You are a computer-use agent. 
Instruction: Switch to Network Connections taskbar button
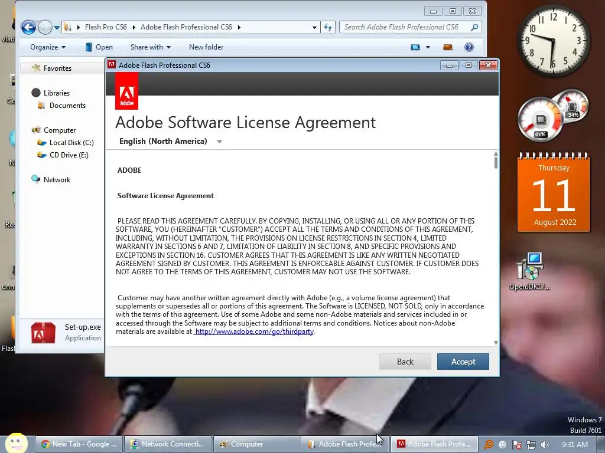pos(168,444)
